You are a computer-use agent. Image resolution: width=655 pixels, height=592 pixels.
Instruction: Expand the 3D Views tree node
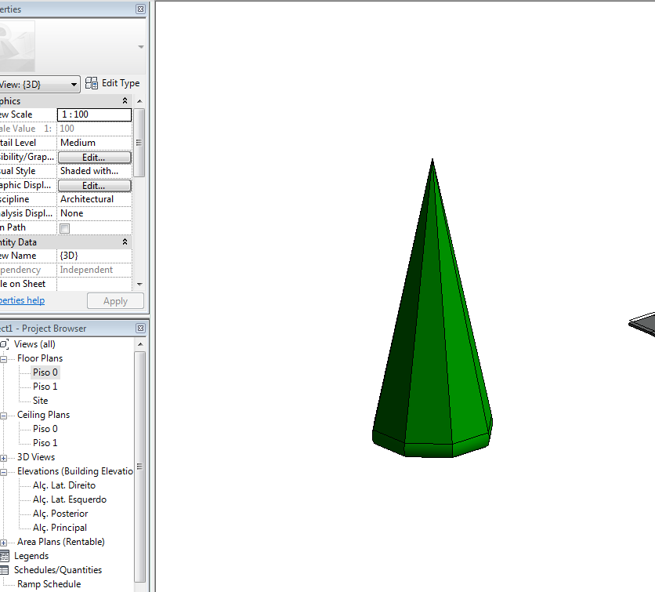pyautogui.click(x=3, y=458)
